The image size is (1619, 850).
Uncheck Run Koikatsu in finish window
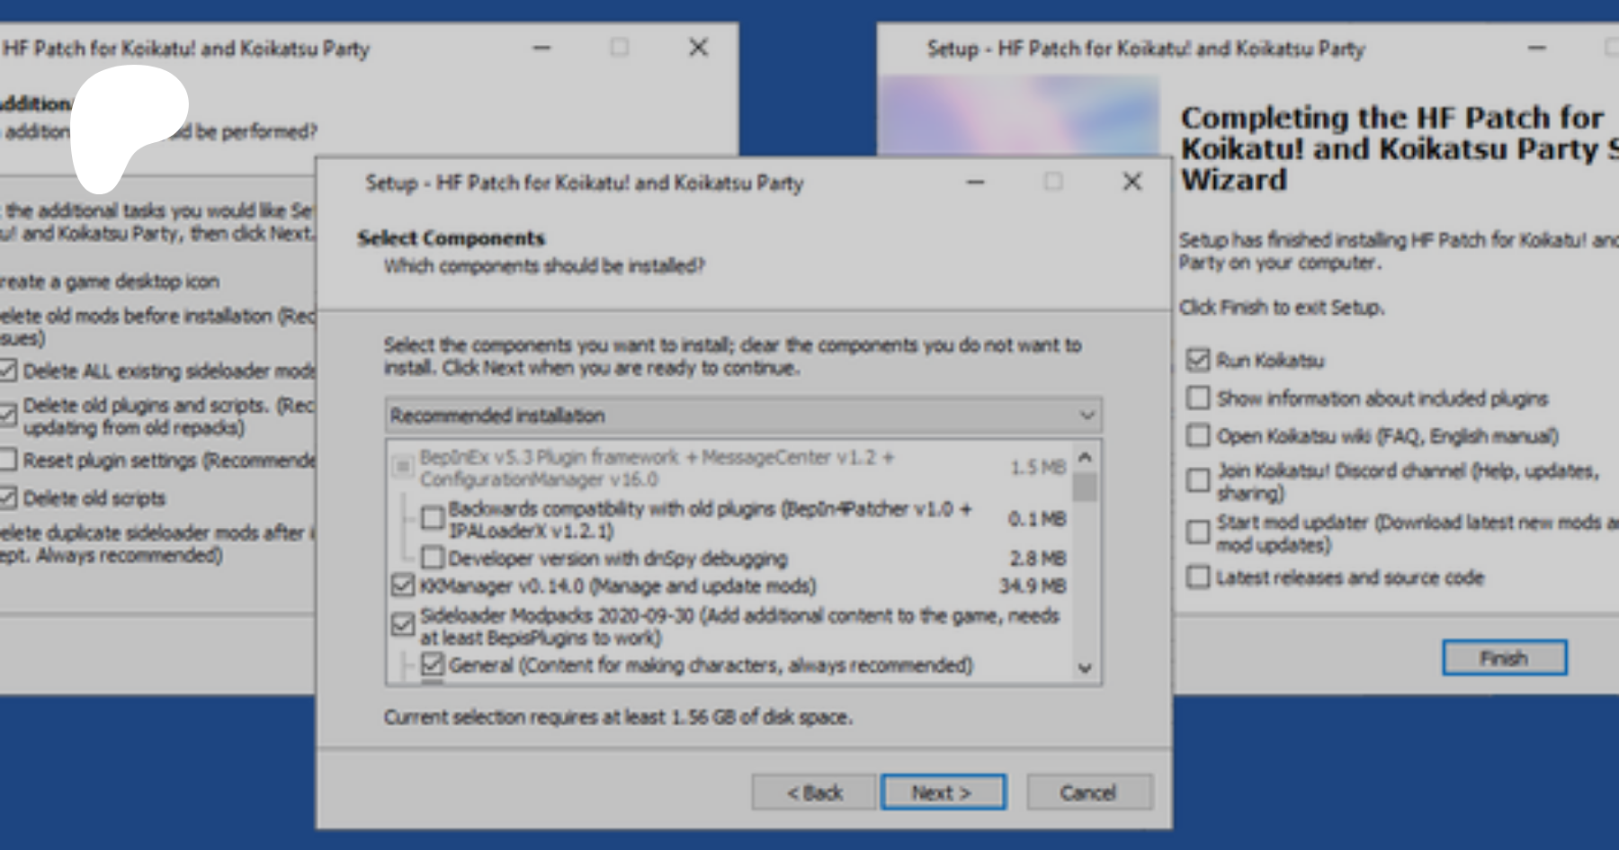(1198, 360)
